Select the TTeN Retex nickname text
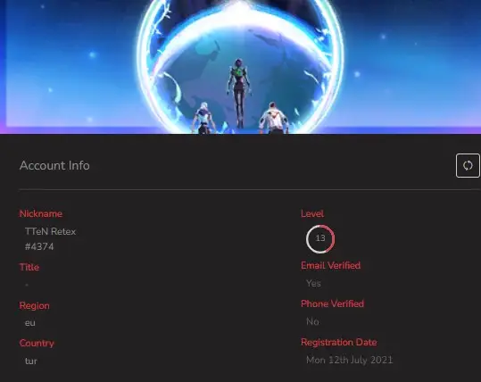Image resolution: width=481 pixels, height=382 pixels. [50, 231]
